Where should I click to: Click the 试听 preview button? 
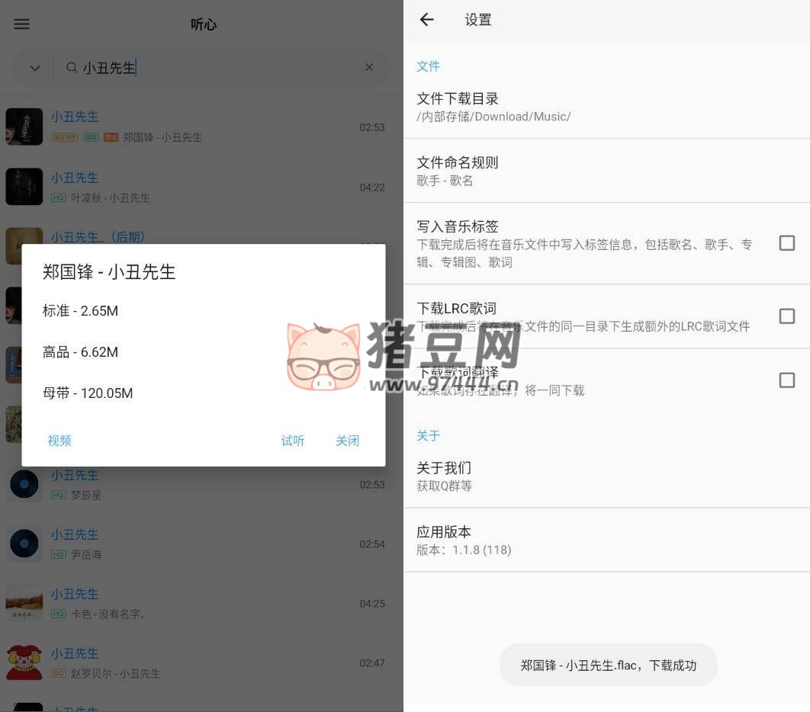(x=293, y=441)
